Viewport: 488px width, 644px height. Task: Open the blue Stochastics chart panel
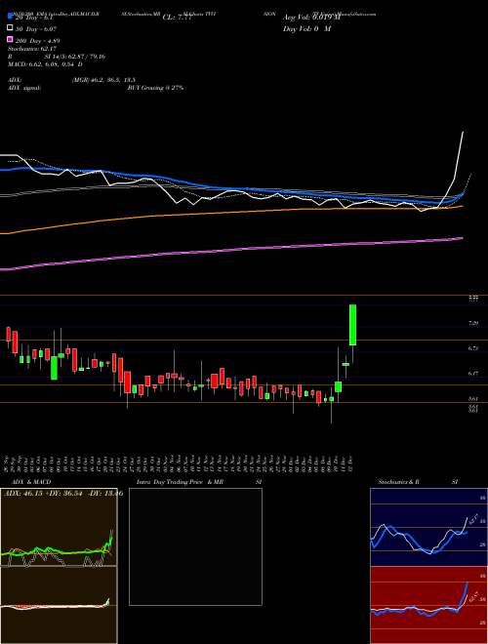pos(428,527)
